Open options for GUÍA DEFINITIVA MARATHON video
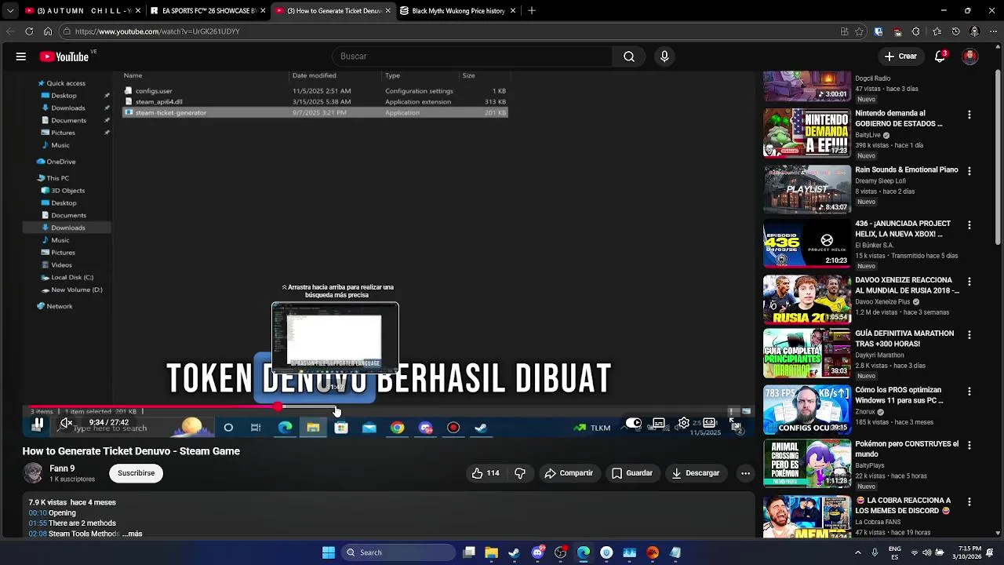Image resolution: width=1004 pixels, height=565 pixels. click(969, 335)
